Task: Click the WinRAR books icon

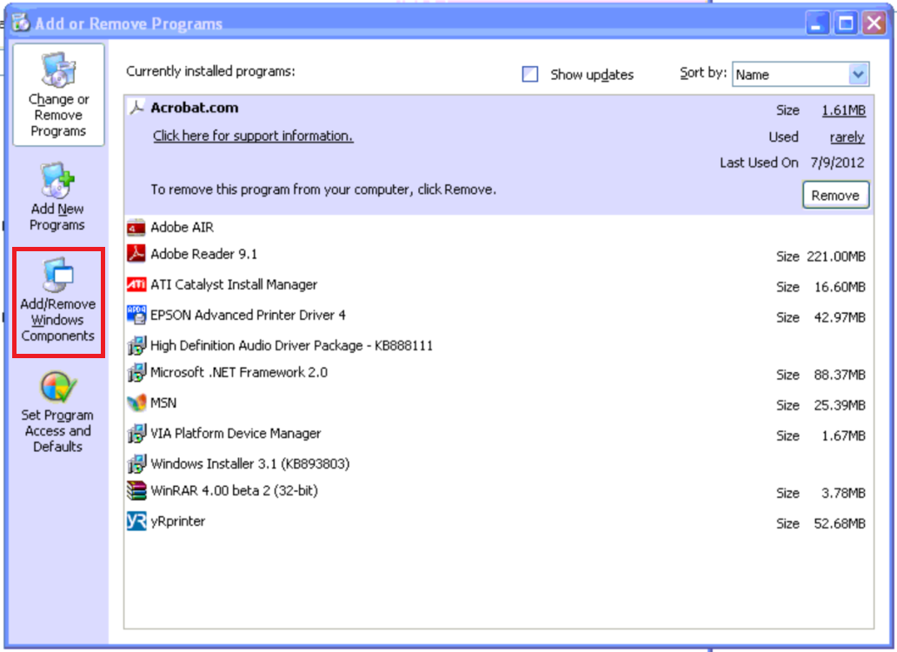Action: click(136, 490)
